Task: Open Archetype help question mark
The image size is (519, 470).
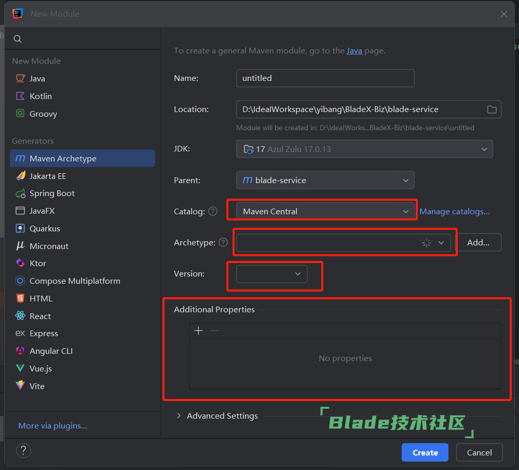Action: tap(223, 242)
